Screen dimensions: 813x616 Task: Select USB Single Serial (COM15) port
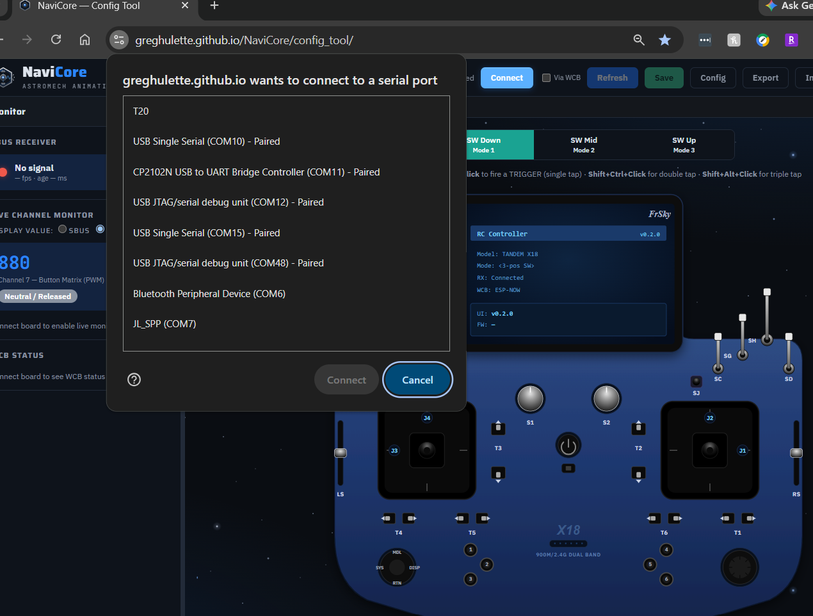(x=286, y=233)
